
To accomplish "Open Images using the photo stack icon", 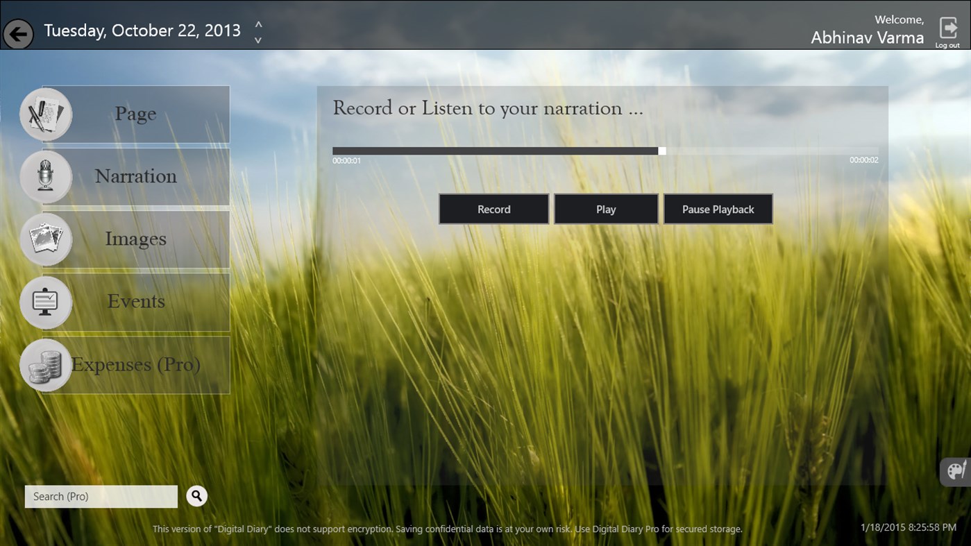I will [45, 239].
